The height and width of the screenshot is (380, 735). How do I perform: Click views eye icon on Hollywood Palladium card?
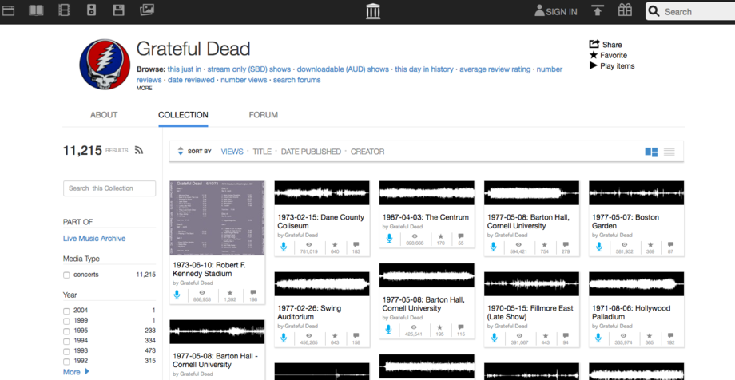624,336
